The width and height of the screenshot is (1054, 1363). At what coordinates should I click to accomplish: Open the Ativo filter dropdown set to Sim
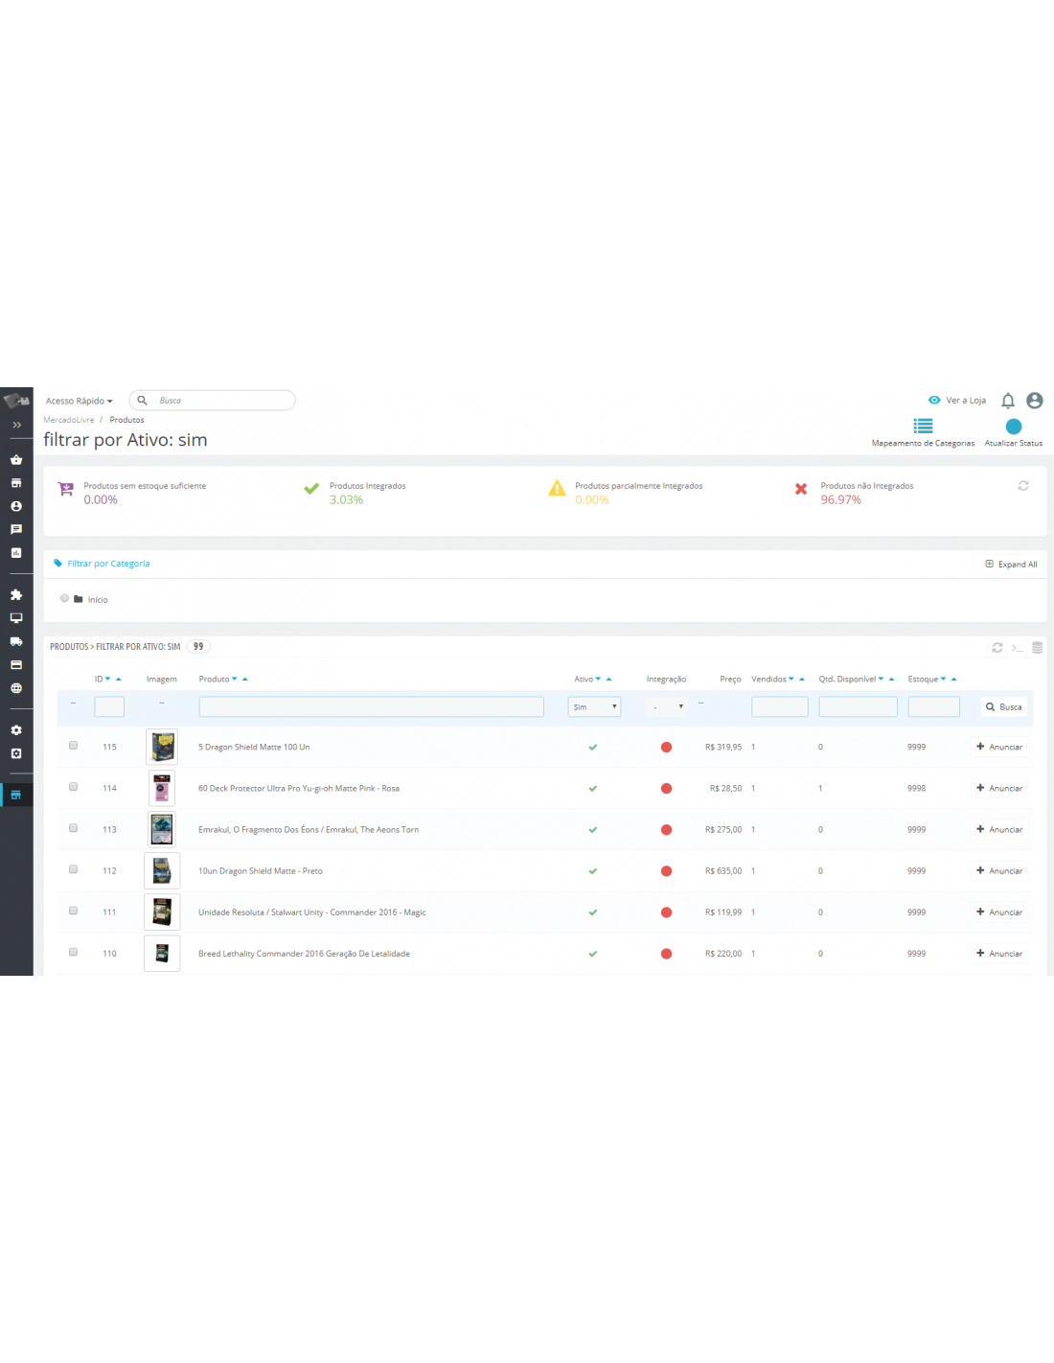point(594,707)
